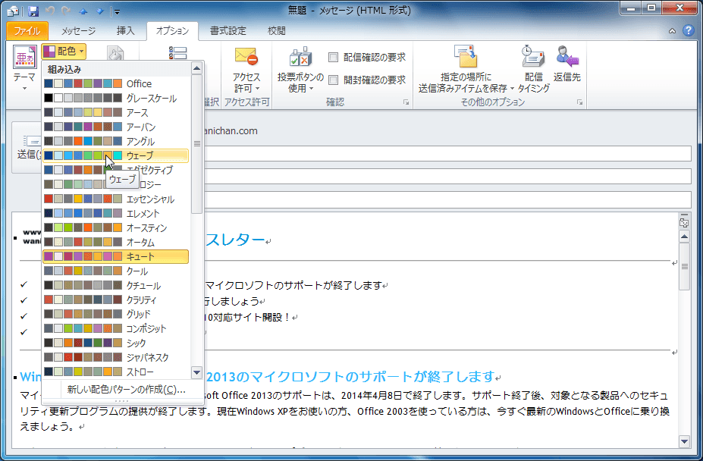Open Outlook Help question mark icon
This screenshot has width=703, height=461.
click(688, 30)
